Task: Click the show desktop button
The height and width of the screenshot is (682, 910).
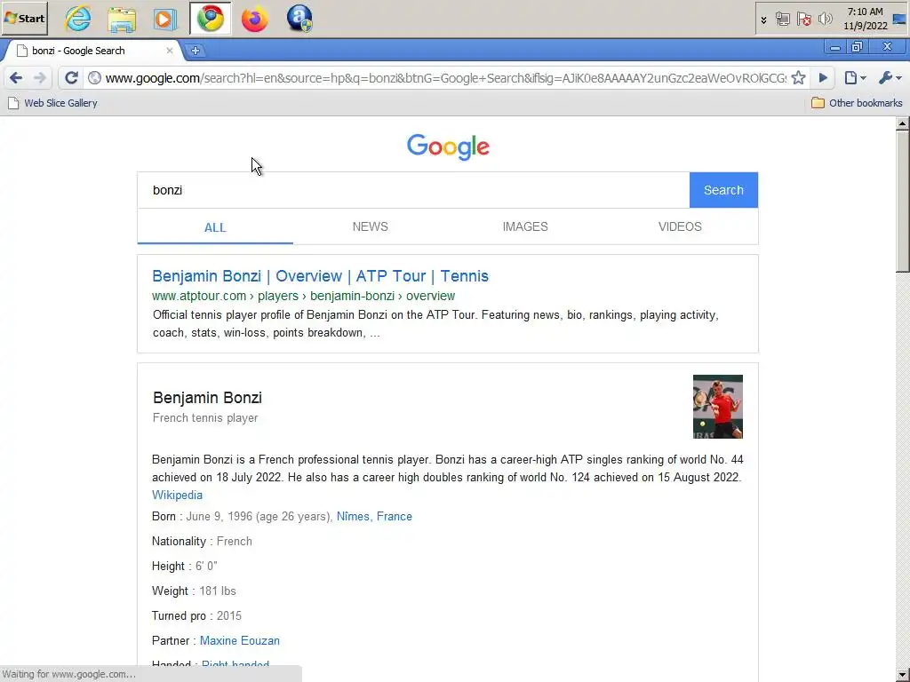Action: pyautogui.click(x=900, y=20)
